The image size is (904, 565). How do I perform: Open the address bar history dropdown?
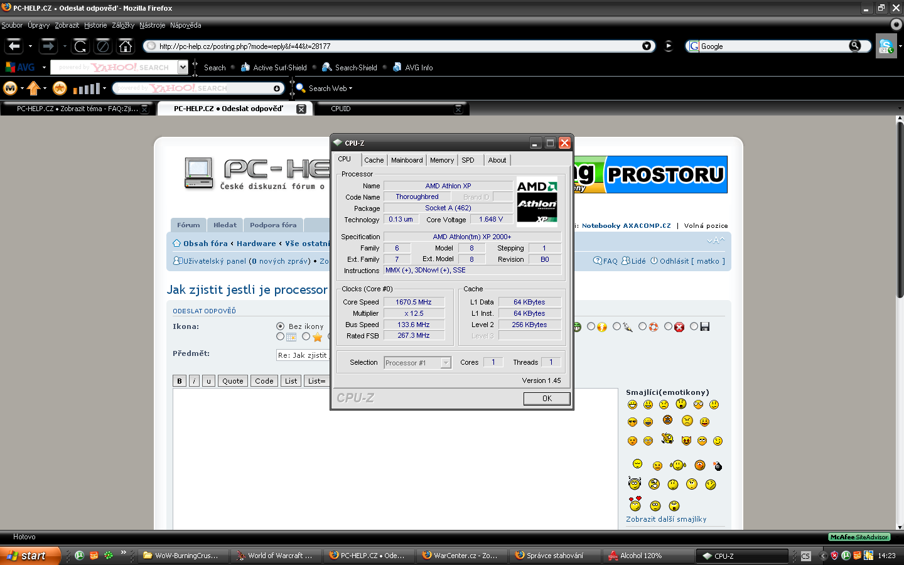(647, 46)
